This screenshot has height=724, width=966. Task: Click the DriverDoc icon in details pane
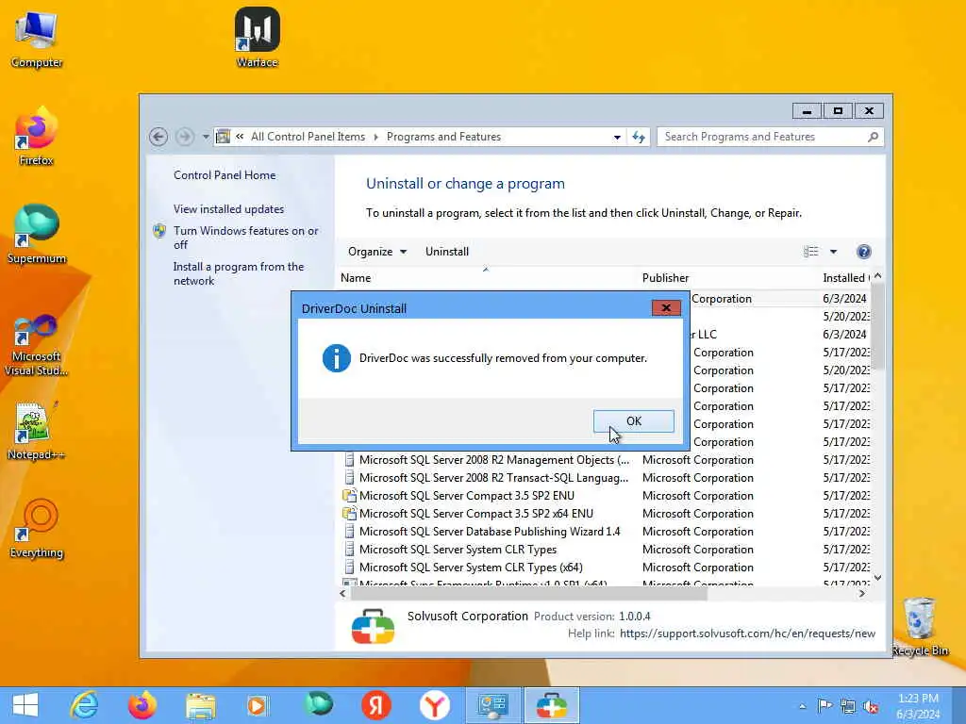(373, 626)
